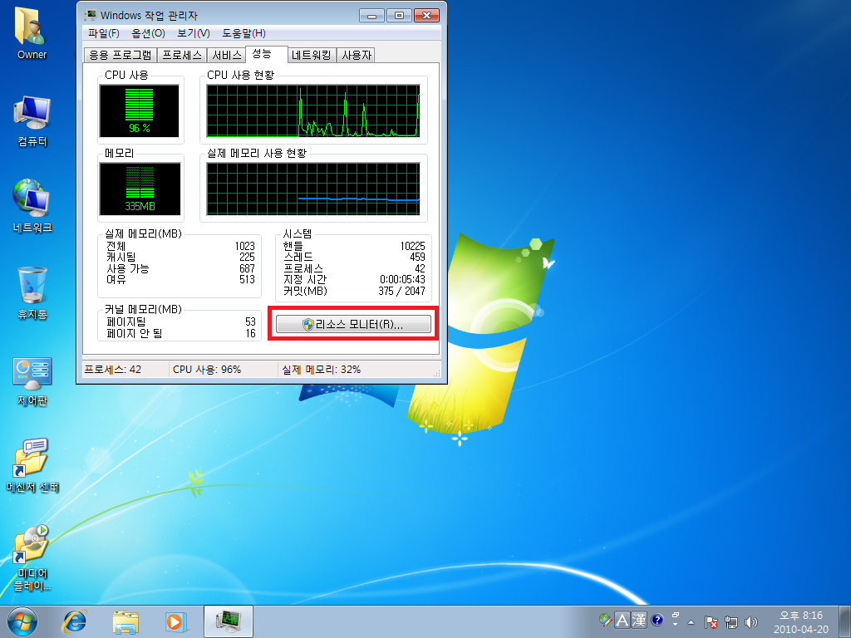
Task: Click the 실제 메모리 사용 현황 graph
Action: pos(313,189)
